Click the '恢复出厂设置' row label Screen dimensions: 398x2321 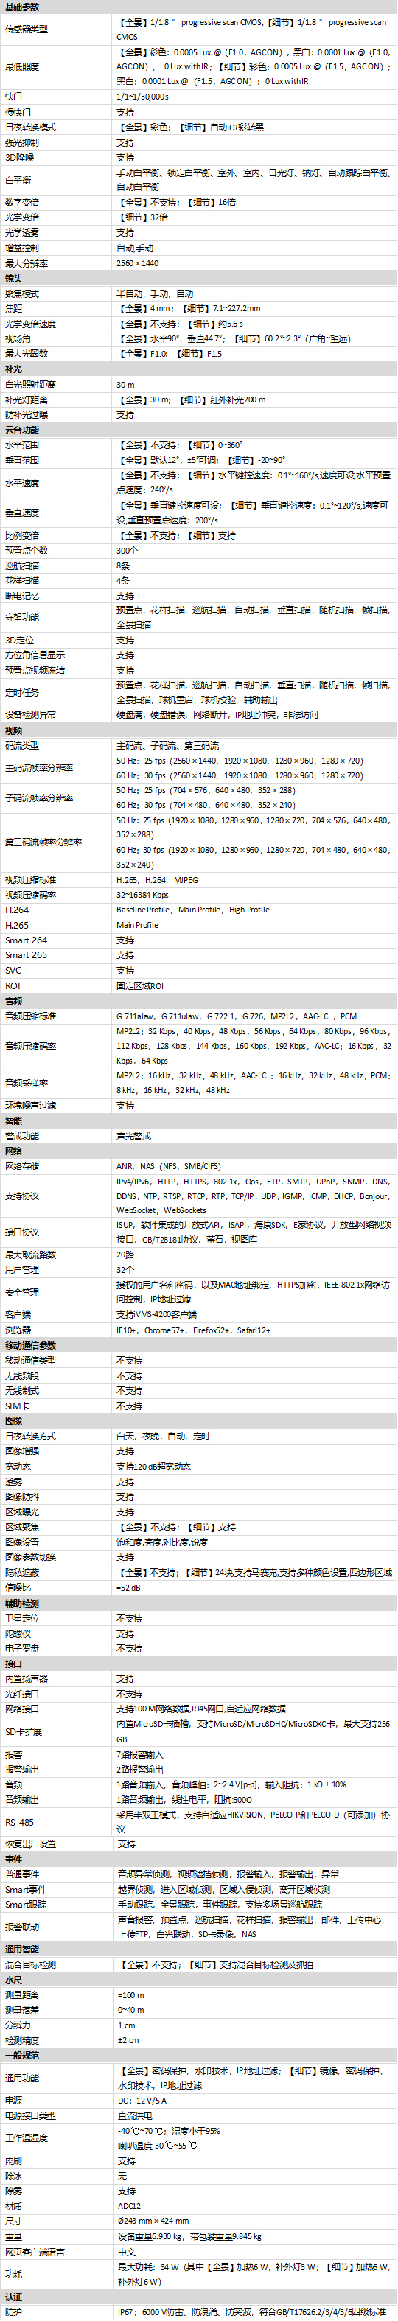[x=29, y=1846]
